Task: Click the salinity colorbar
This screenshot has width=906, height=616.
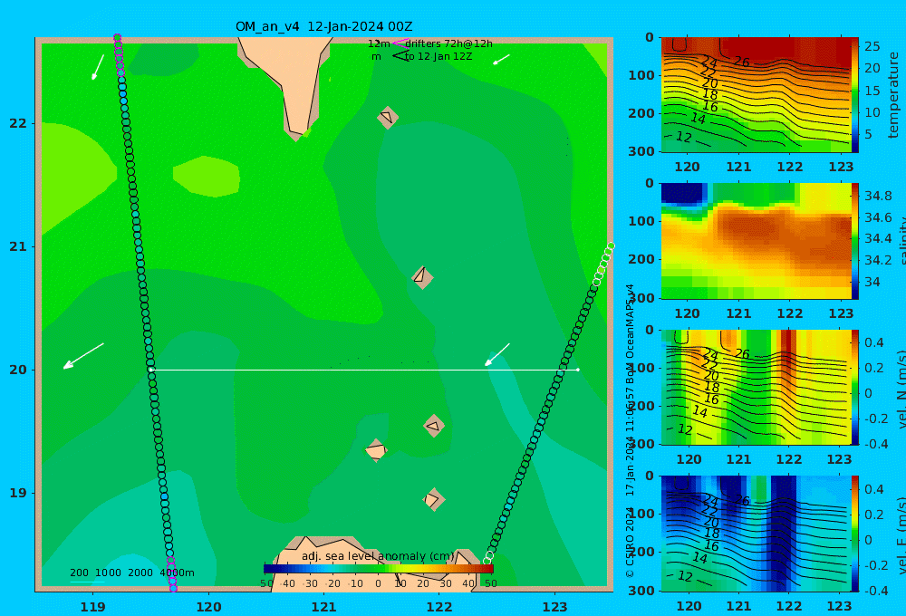Action: click(855, 241)
